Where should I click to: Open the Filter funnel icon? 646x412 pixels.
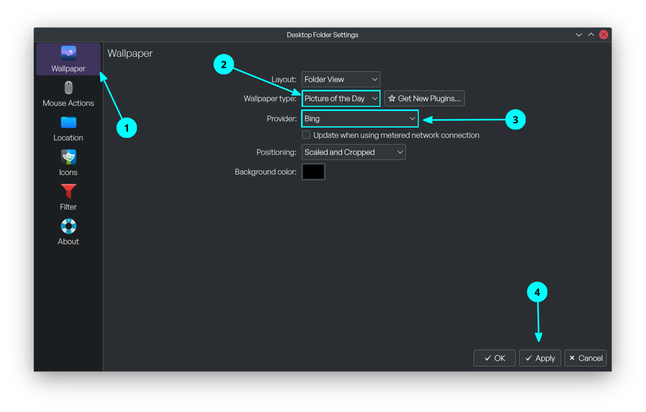68,192
